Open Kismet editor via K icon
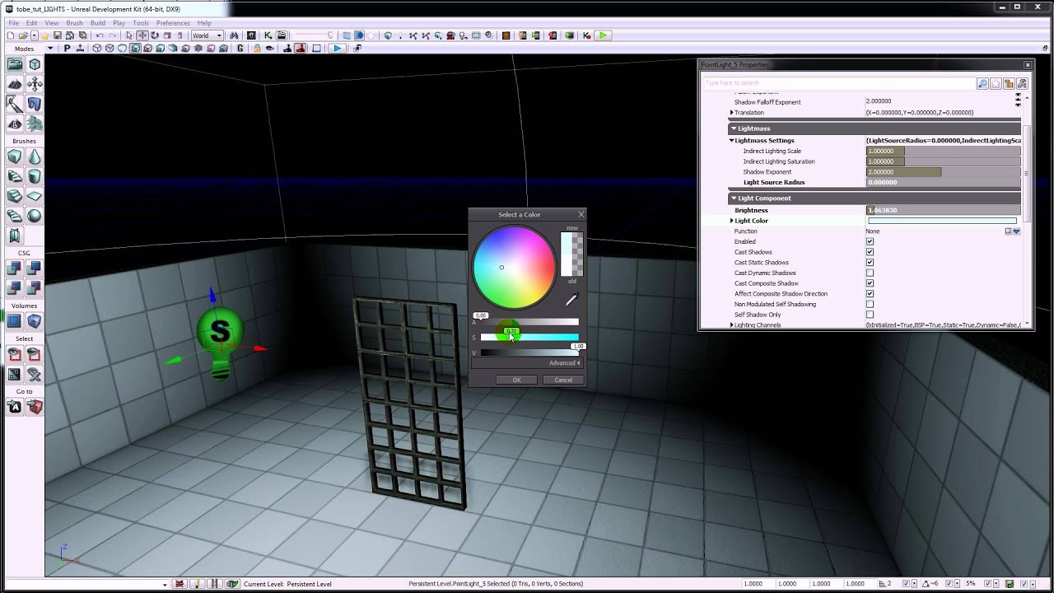 [x=268, y=35]
